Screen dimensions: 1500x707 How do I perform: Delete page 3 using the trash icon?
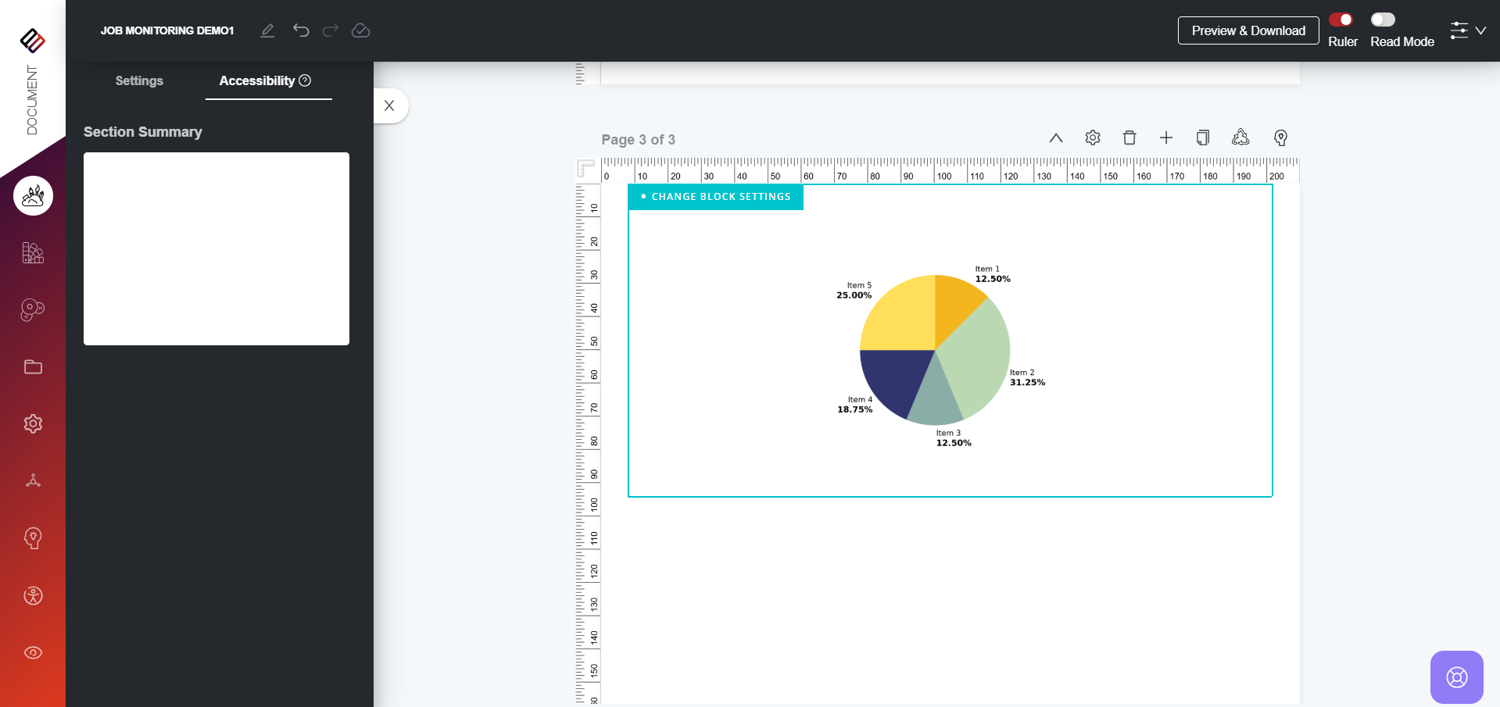(x=1129, y=138)
